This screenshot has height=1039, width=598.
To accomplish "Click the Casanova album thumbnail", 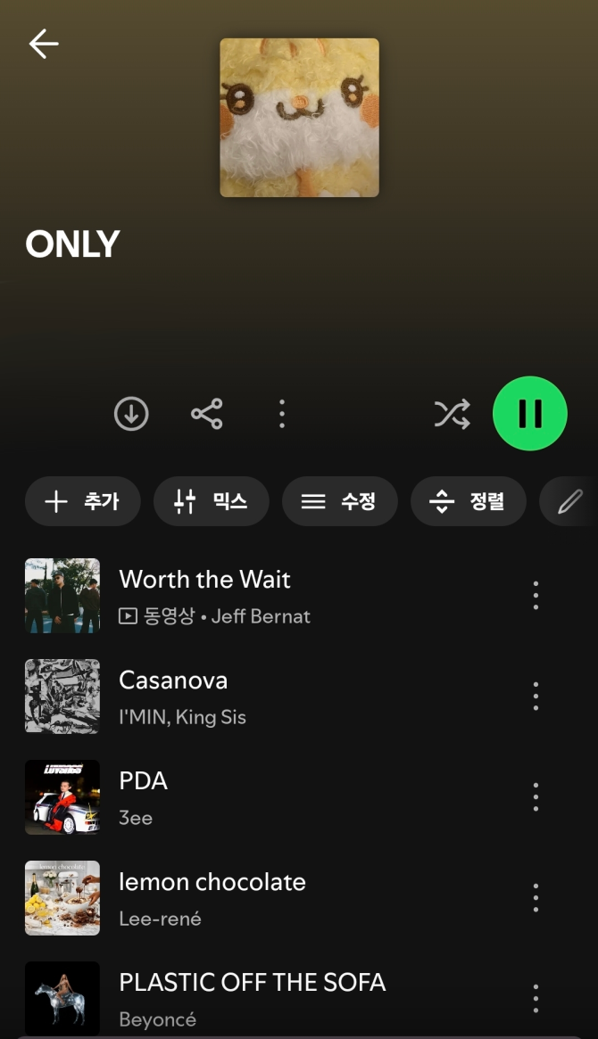I will click(62, 697).
